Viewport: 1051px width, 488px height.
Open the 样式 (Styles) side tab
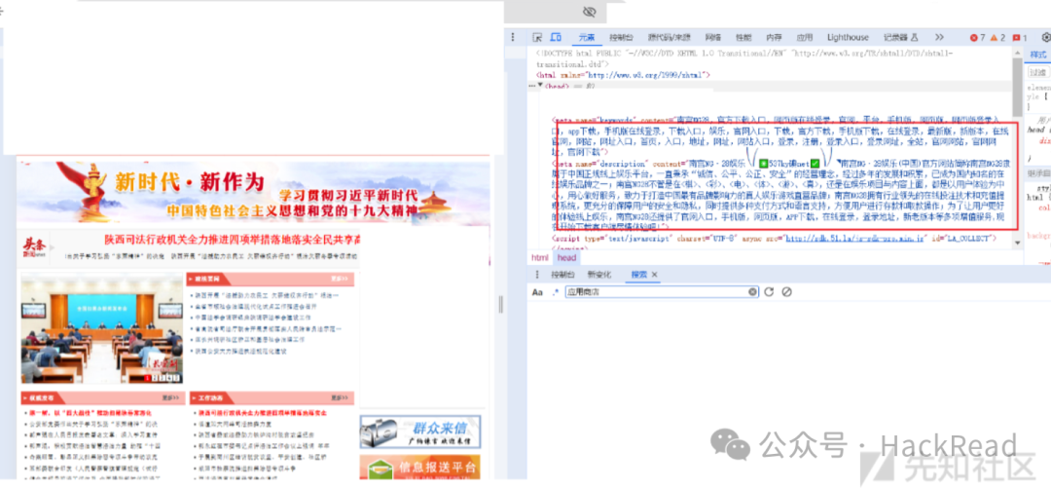[1037, 55]
